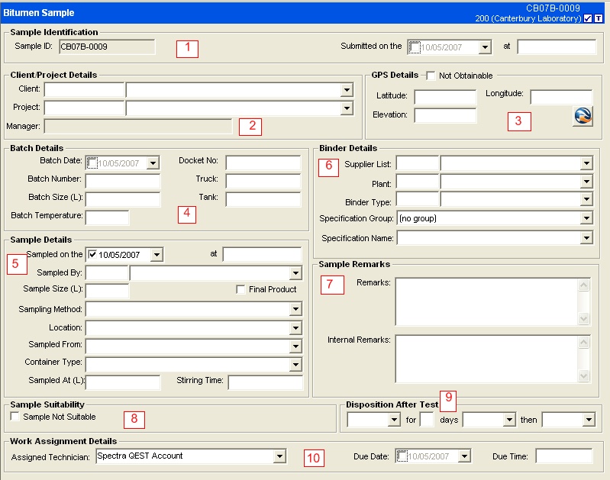Screen dimensions: 610x480
Task: Enable the Final Product checkbox
Action: [240, 290]
